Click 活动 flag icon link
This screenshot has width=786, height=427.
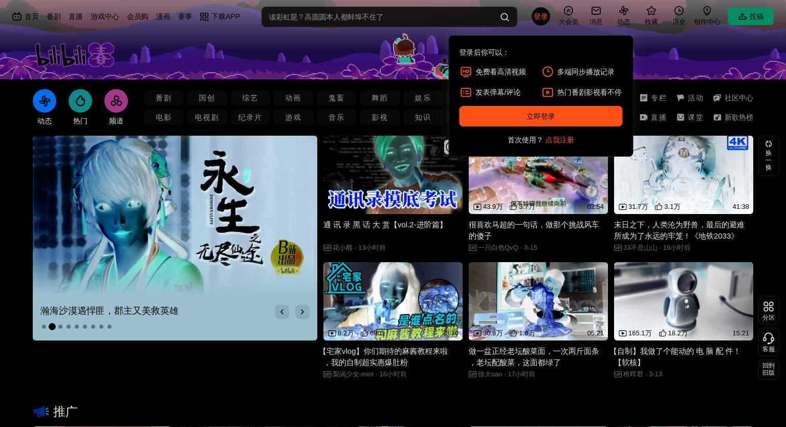pos(690,98)
